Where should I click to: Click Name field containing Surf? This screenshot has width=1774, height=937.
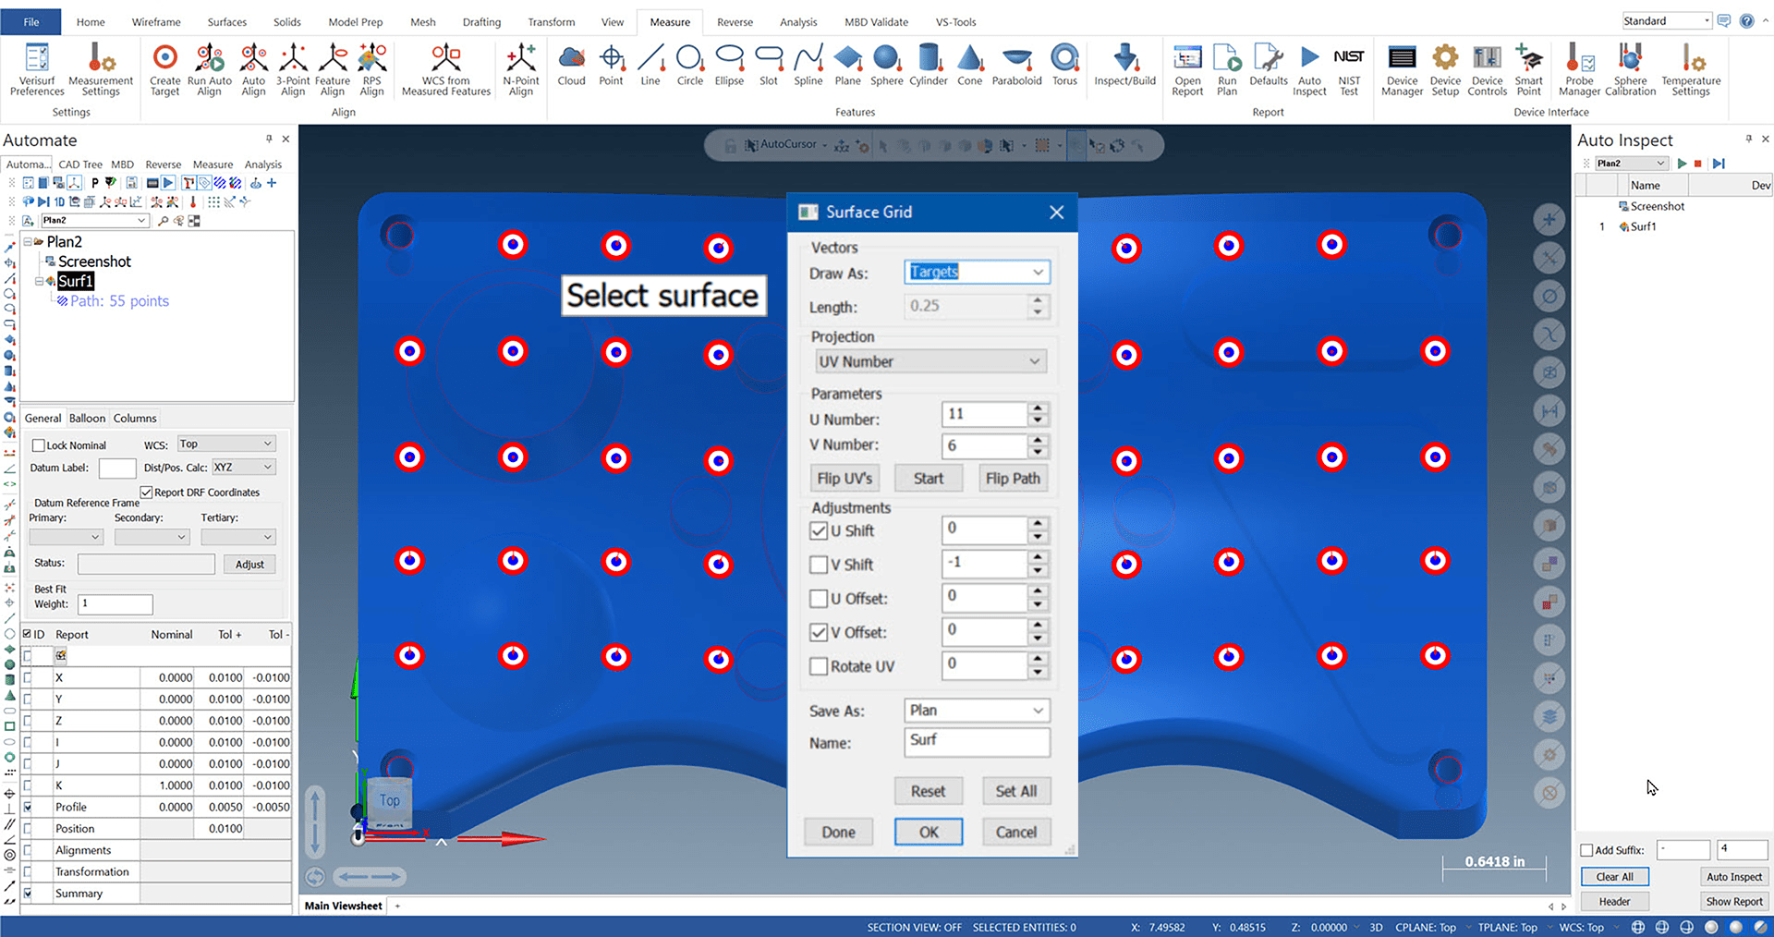pyautogui.click(x=977, y=742)
